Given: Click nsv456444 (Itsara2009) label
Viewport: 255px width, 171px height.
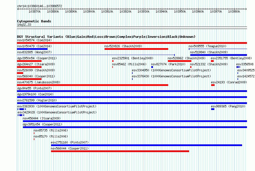Looking at the screenshot, I should (x=42, y=118).
